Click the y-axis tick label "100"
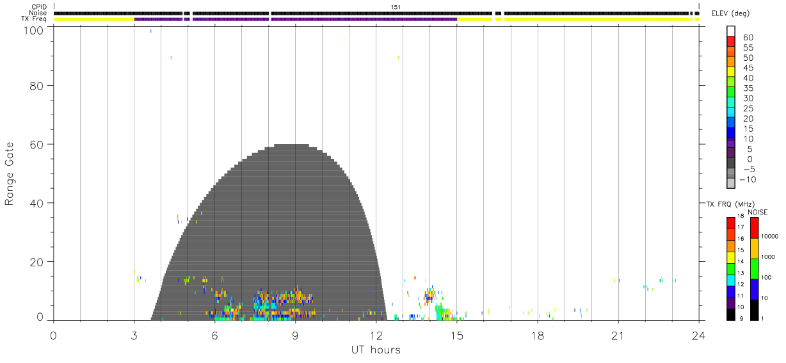 pyautogui.click(x=33, y=30)
